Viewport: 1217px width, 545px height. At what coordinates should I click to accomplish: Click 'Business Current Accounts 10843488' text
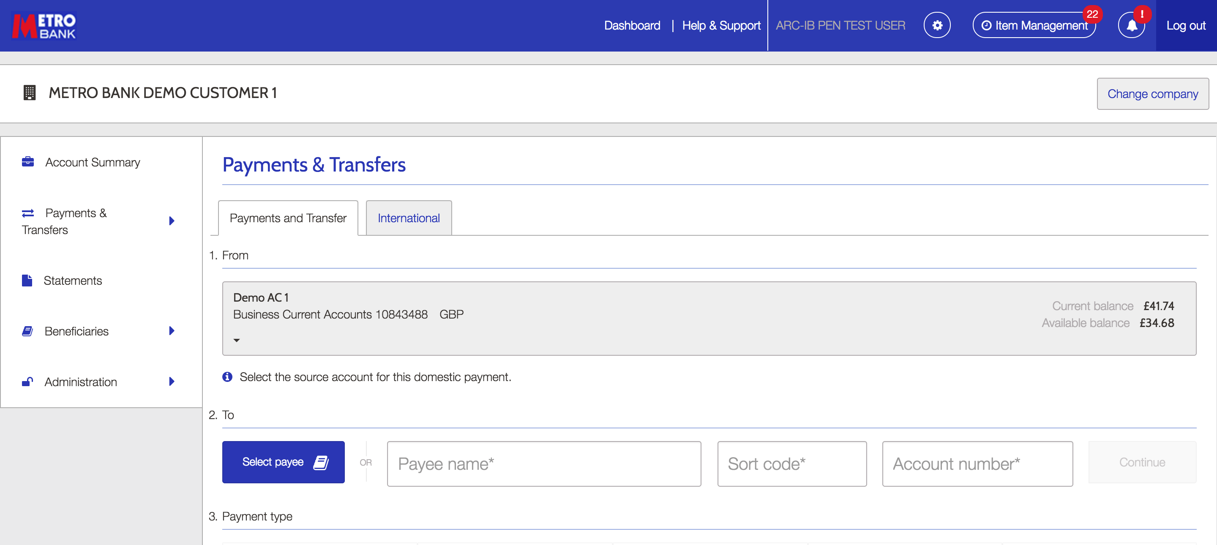click(330, 314)
